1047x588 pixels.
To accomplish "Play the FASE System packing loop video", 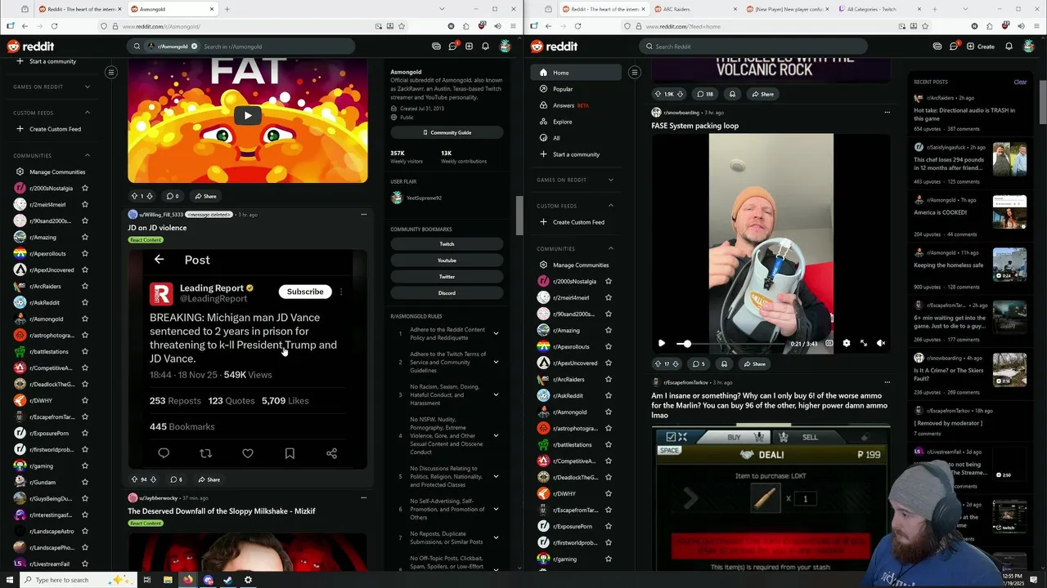I will pyautogui.click(x=662, y=344).
